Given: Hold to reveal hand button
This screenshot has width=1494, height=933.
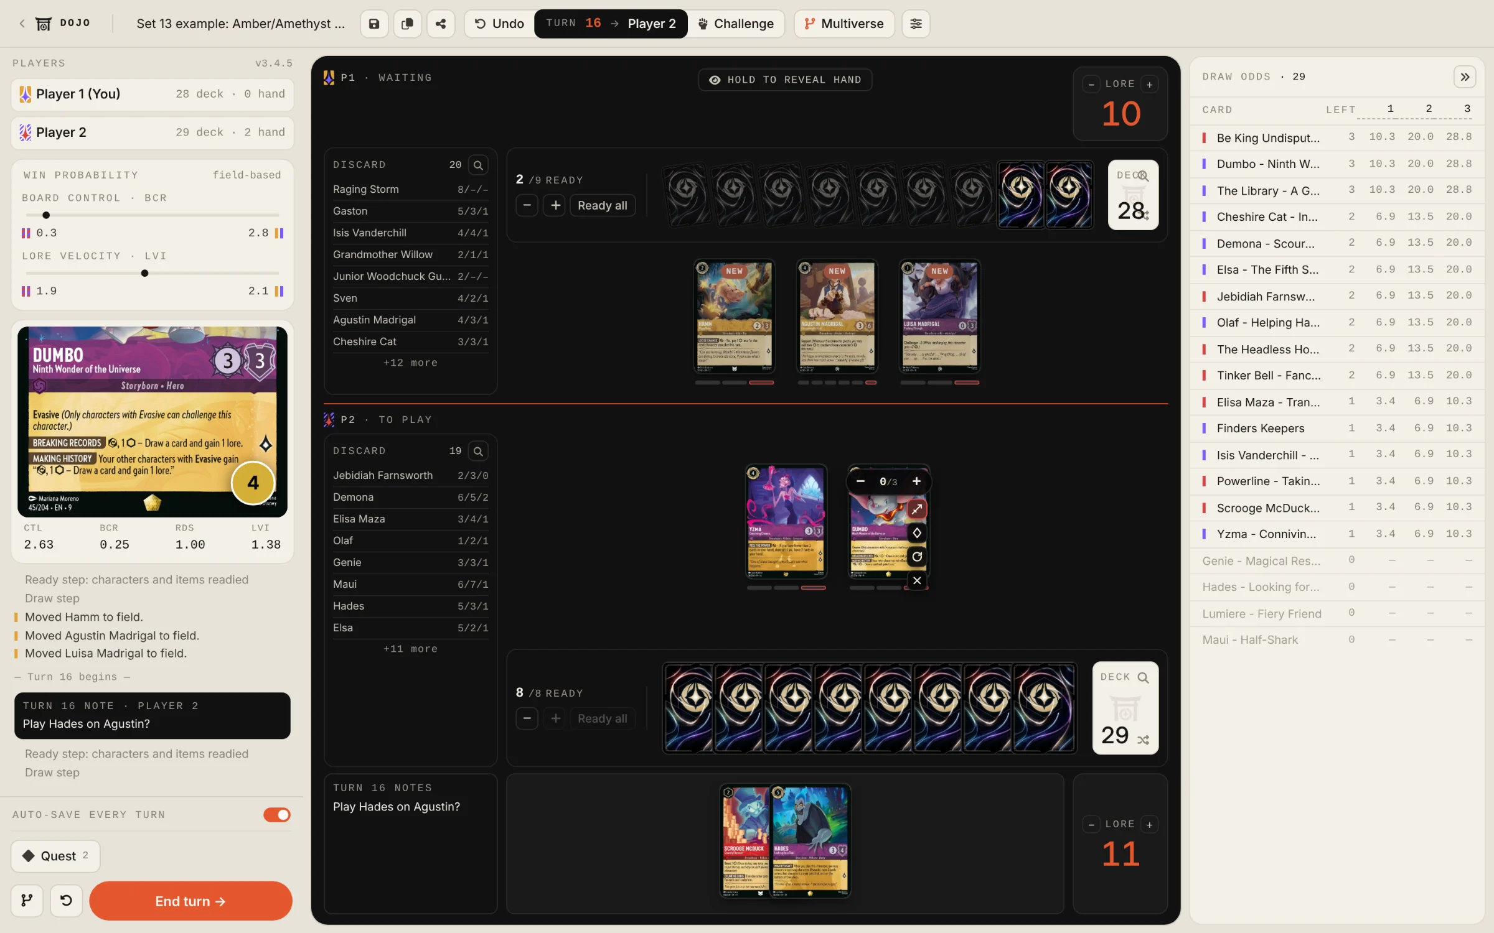Looking at the screenshot, I should pyautogui.click(x=785, y=80).
